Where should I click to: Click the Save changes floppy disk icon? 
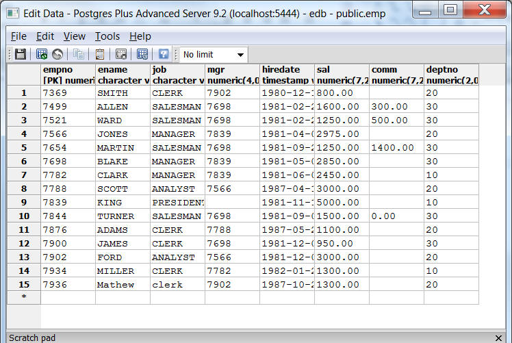tap(21, 54)
